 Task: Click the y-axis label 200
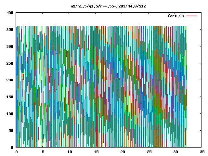(10, 80)
